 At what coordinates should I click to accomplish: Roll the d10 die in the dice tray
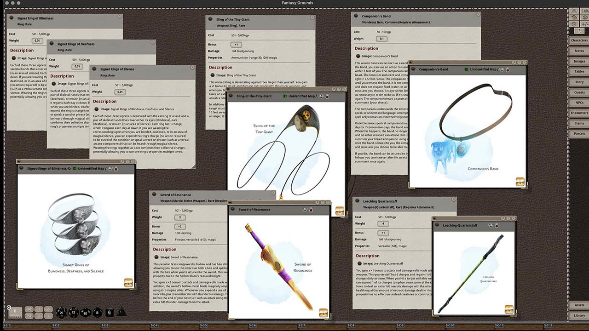coord(85,314)
